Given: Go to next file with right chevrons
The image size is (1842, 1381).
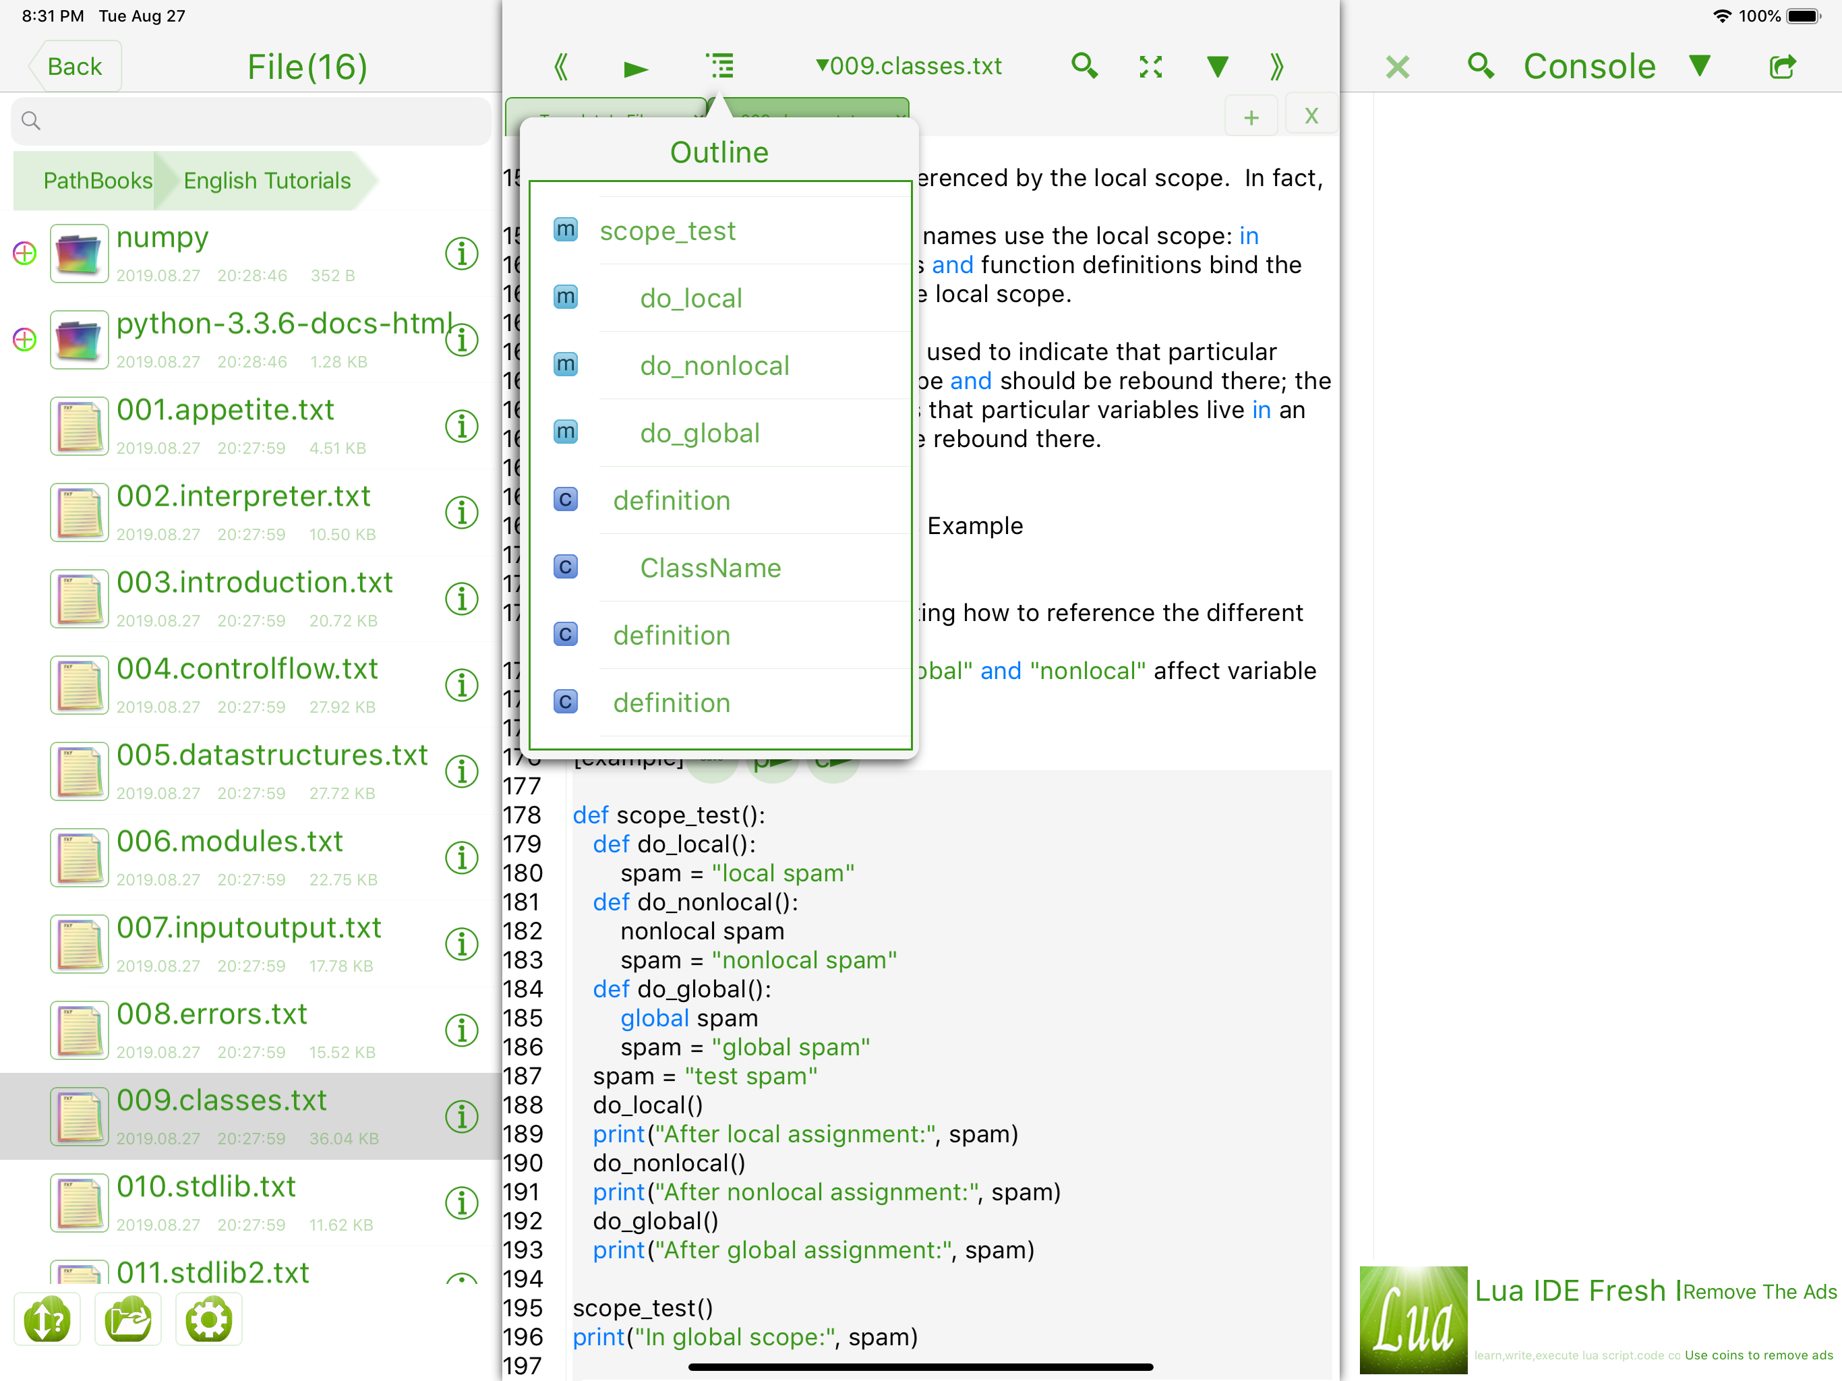Looking at the screenshot, I should [x=1276, y=67].
